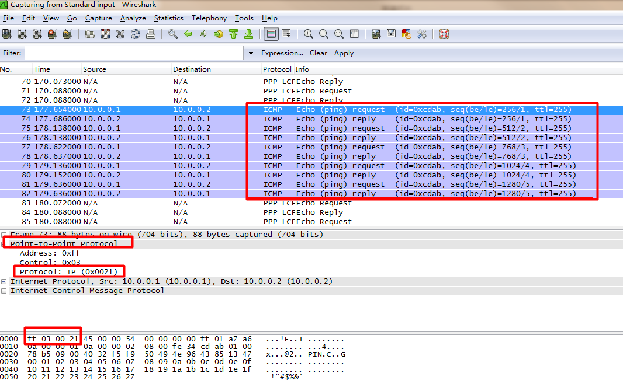Toggle colorize packet list

point(271,34)
